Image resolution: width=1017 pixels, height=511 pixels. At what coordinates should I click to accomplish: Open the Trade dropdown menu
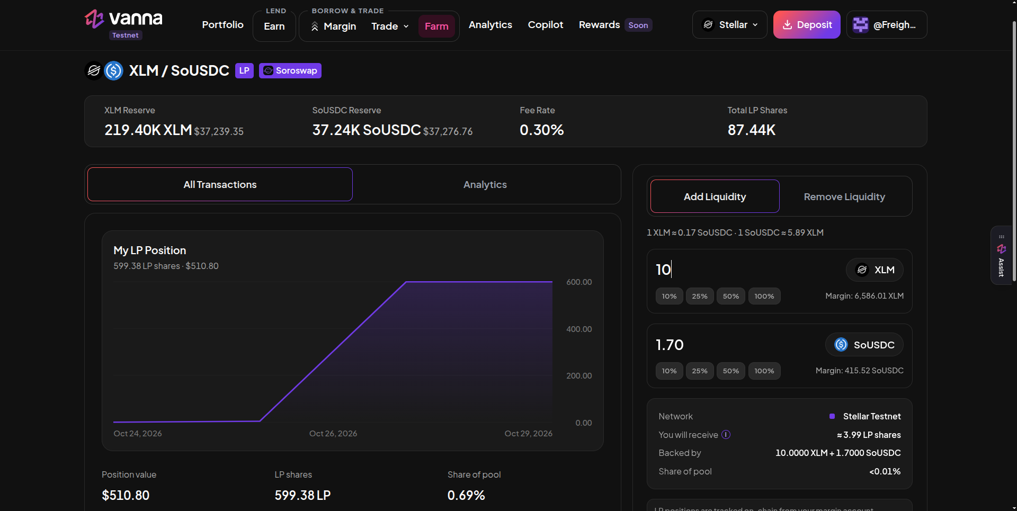click(x=390, y=26)
